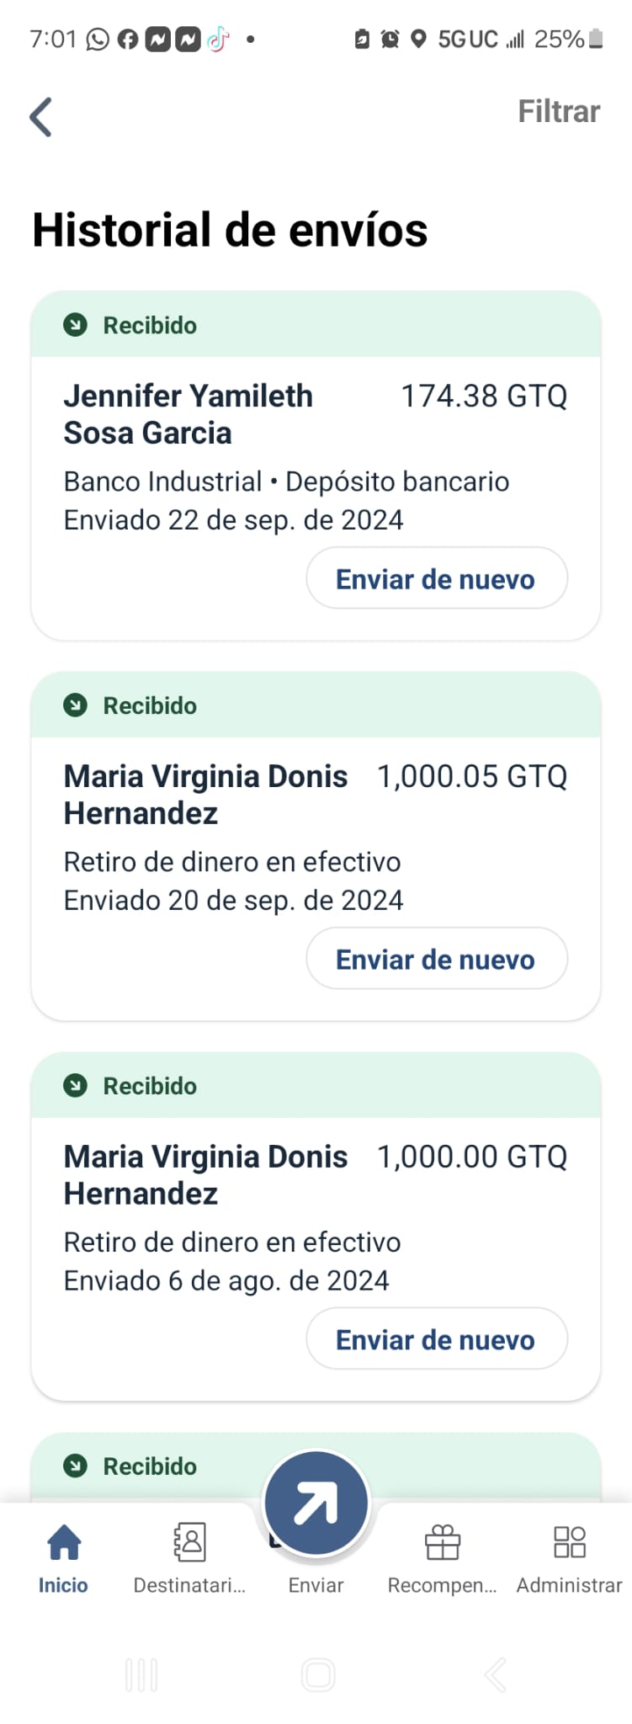
Task: Tap the Android recent apps button
Action: (141, 1674)
